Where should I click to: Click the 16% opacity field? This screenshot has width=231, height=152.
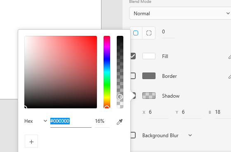(x=102, y=121)
